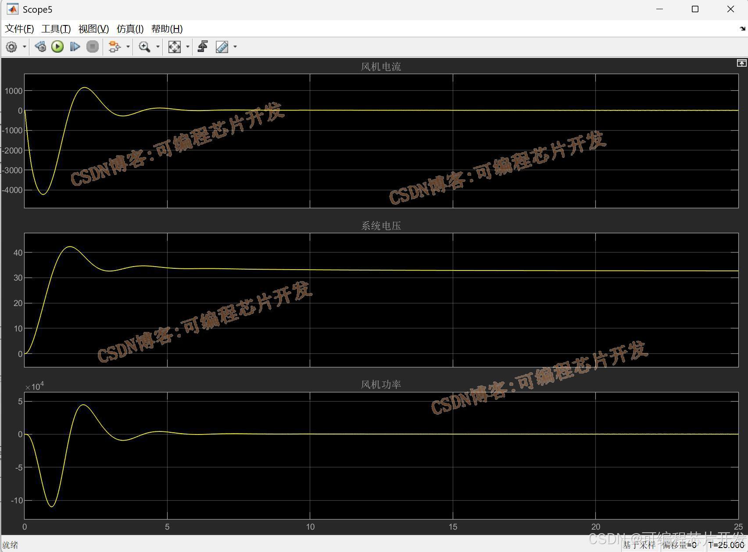Open the zoom tool dropdown arrow

pos(158,47)
